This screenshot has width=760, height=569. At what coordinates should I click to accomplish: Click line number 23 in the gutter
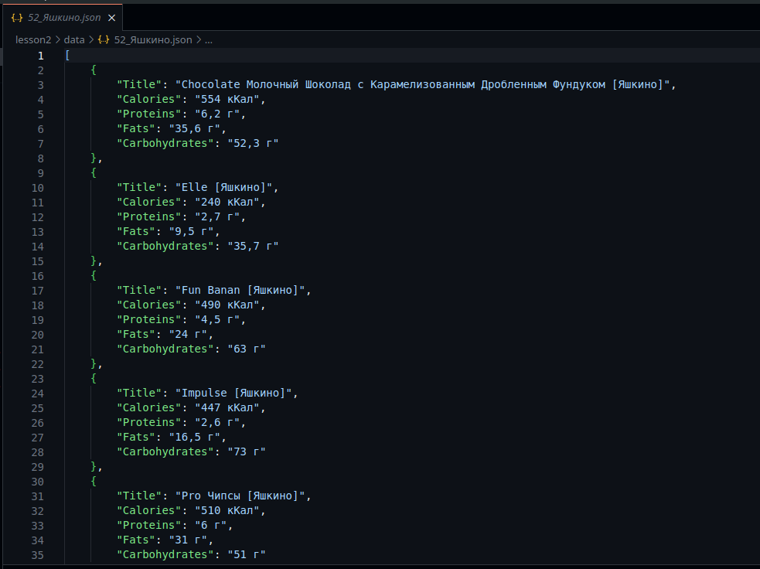pyautogui.click(x=38, y=379)
